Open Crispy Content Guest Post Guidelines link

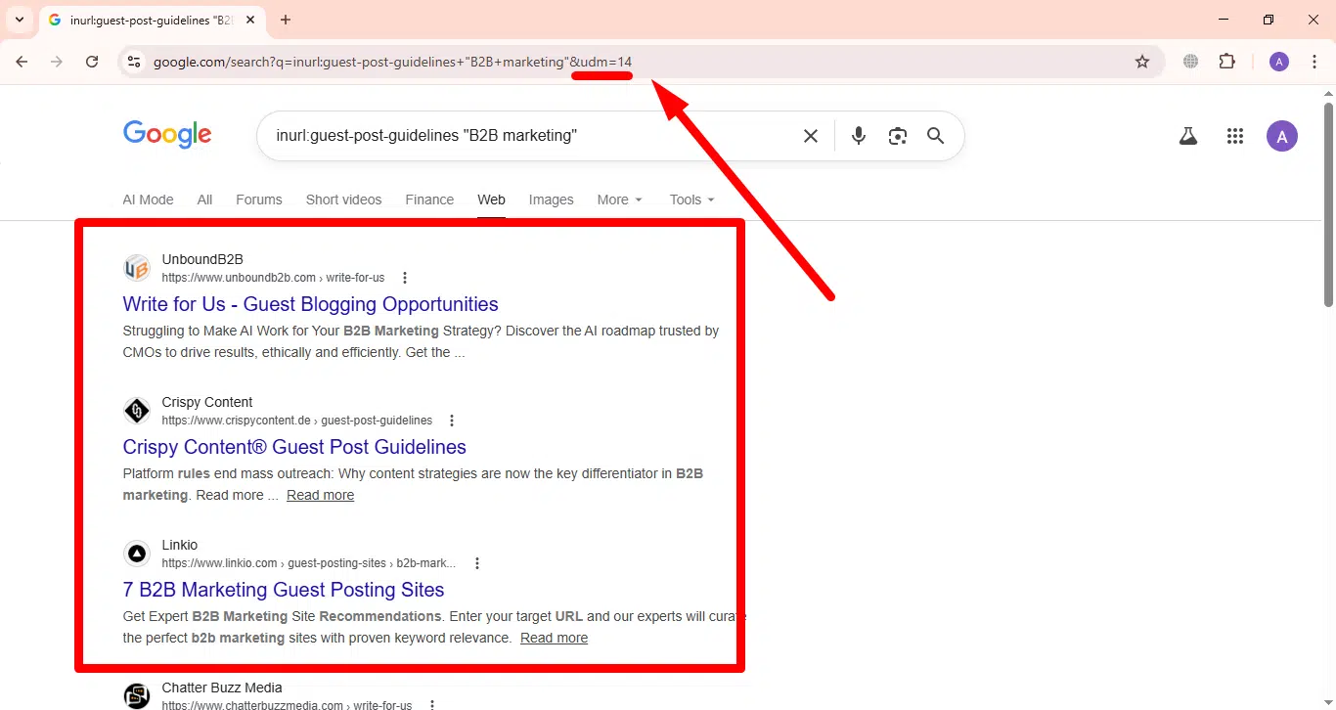[x=294, y=447]
